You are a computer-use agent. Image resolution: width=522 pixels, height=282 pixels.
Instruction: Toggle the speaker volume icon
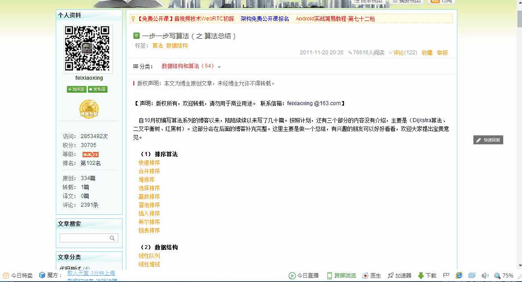coord(485,275)
